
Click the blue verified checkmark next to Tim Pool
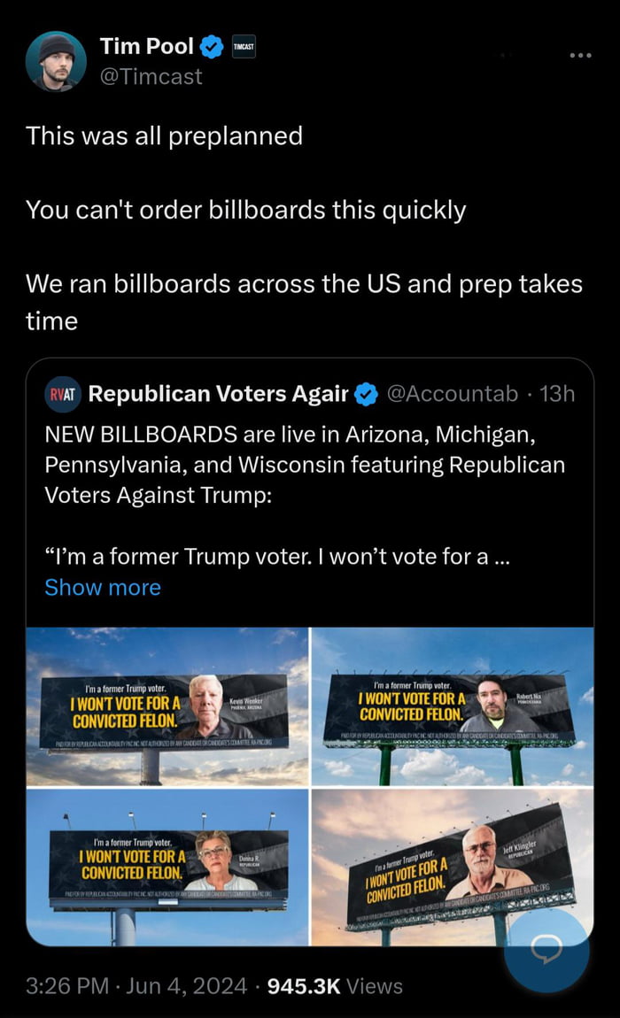click(x=211, y=47)
